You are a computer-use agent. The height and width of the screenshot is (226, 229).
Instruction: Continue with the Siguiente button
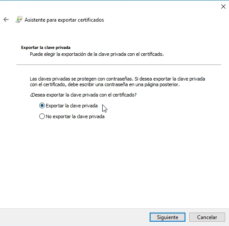click(167, 217)
